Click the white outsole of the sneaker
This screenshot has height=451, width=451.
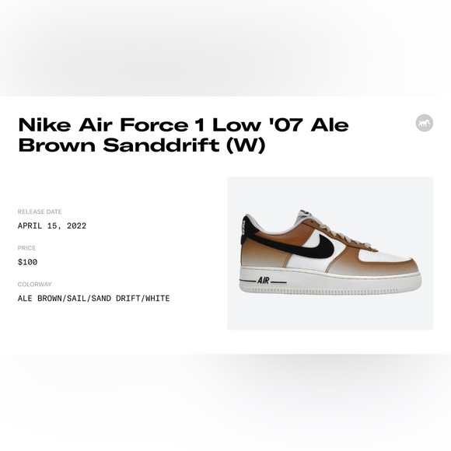click(330, 285)
